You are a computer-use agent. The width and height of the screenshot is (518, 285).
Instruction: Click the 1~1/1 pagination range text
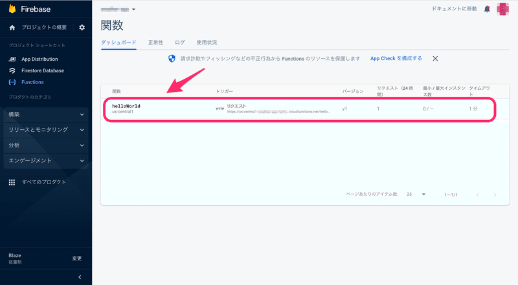[451, 195]
